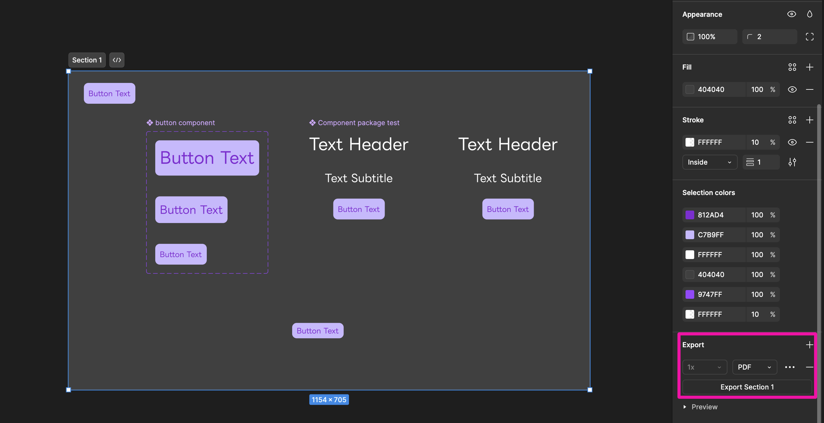Click the Appearance blend mode droplet icon

click(x=809, y=14)
